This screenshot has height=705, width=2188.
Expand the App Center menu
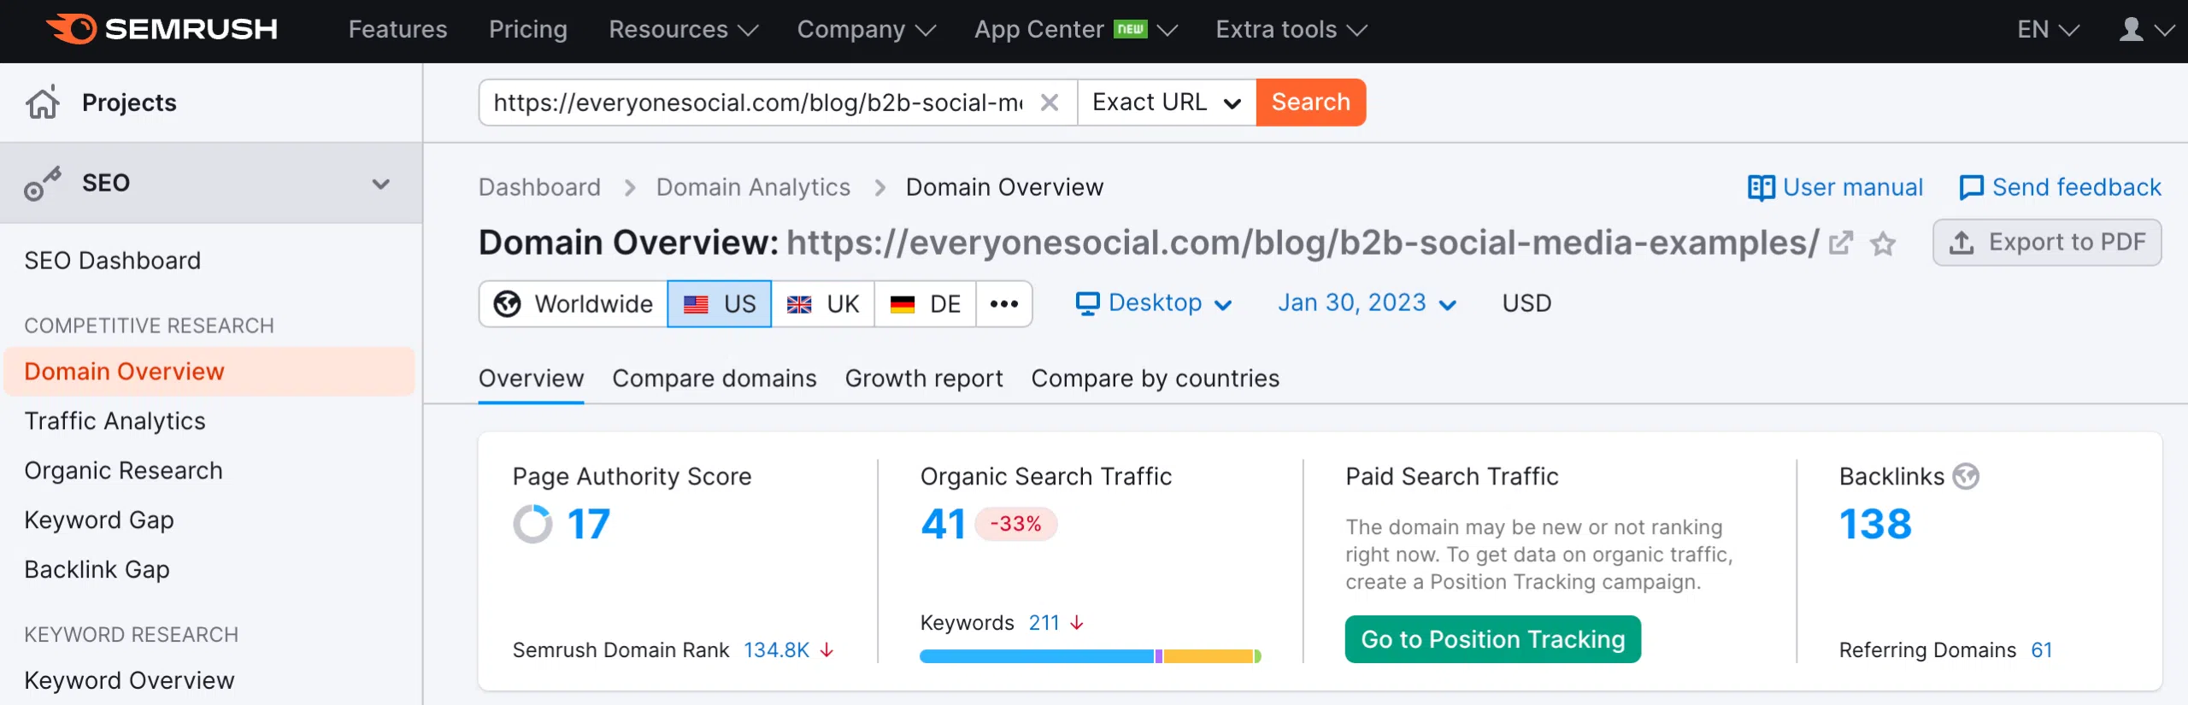(1076, 30)
